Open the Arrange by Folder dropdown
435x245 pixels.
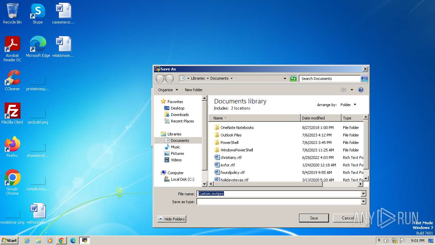tap(349, 105)
